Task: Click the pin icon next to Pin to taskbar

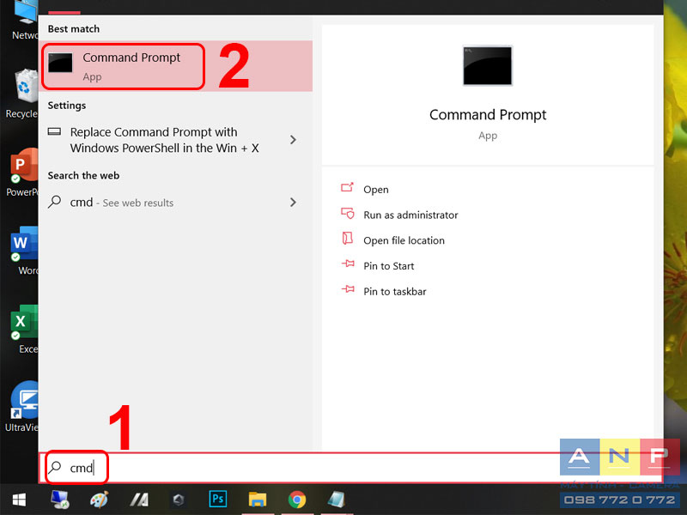Action: pos(348,289)
